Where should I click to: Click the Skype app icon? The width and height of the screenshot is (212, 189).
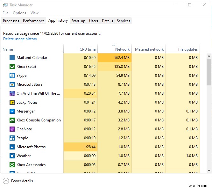click(x=12, y=76)
